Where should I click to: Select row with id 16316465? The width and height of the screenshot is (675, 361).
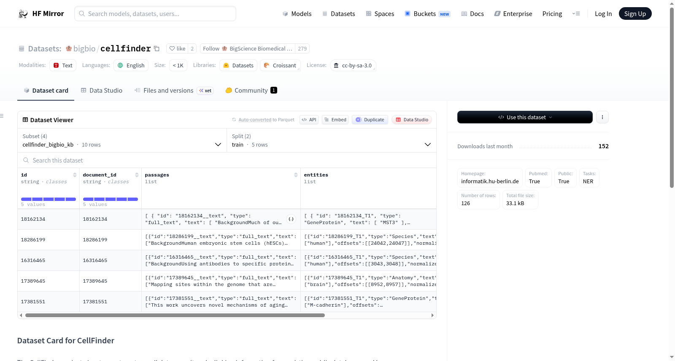[227, 260]
